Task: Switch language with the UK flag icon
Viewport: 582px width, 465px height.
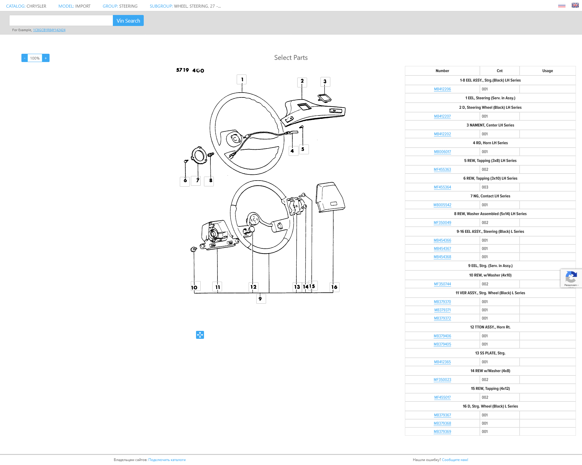Action: (575, 5)
